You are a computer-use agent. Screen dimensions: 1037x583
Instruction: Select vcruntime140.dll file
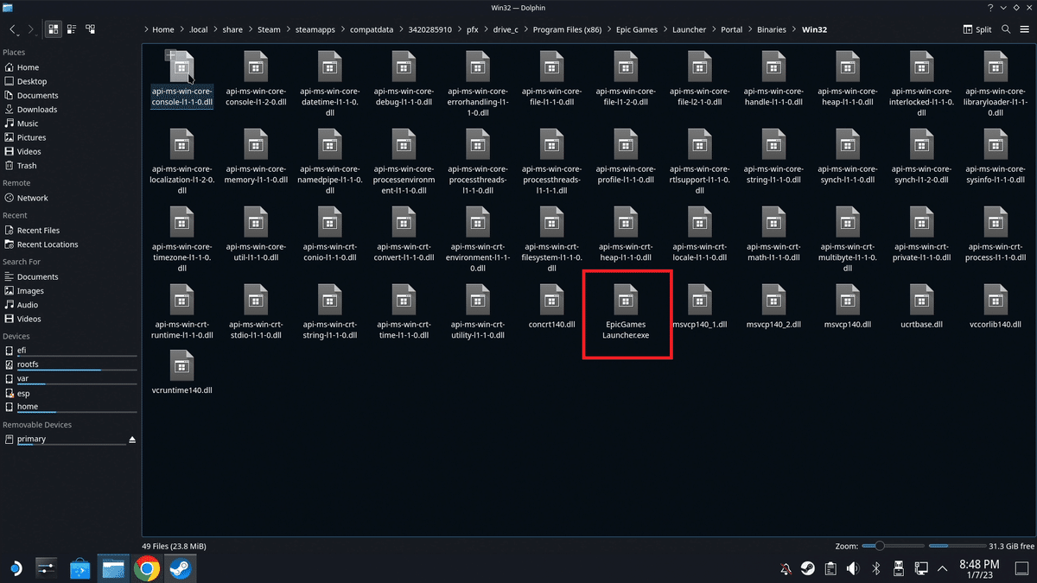pyautogui.click(x=181, y=373)
